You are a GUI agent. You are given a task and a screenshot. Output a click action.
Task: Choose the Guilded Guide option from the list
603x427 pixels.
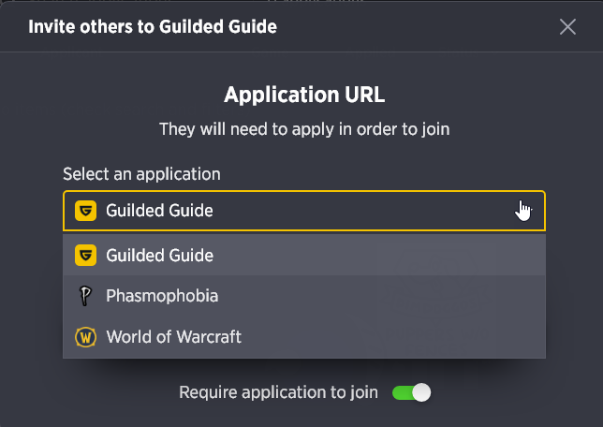coord(304,255)
